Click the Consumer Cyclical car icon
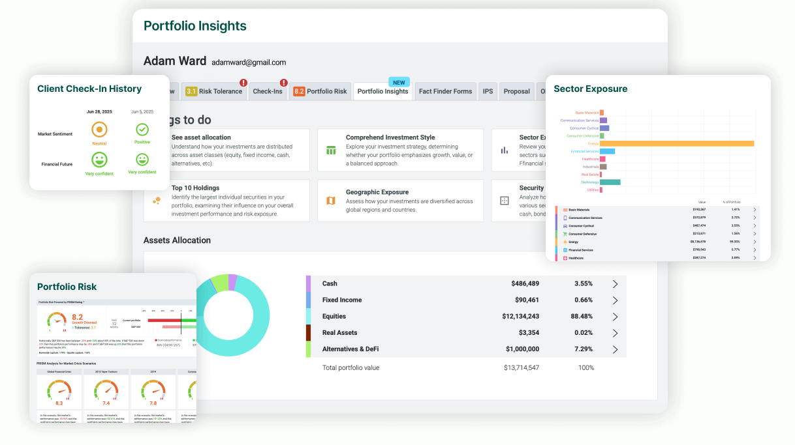795x445 pixels. [565, 225]
